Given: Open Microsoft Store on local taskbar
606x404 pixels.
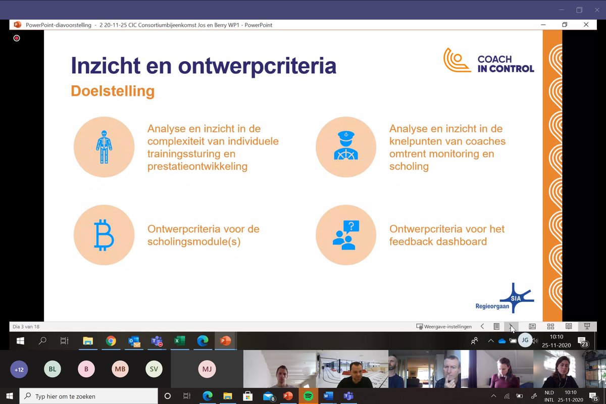Looking at the screenshot, I should coord(247,396).
